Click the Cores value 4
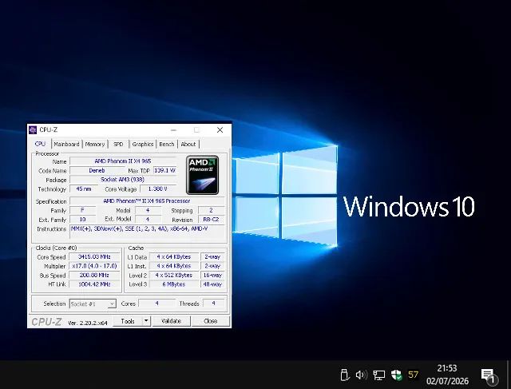 coord(156,304)
